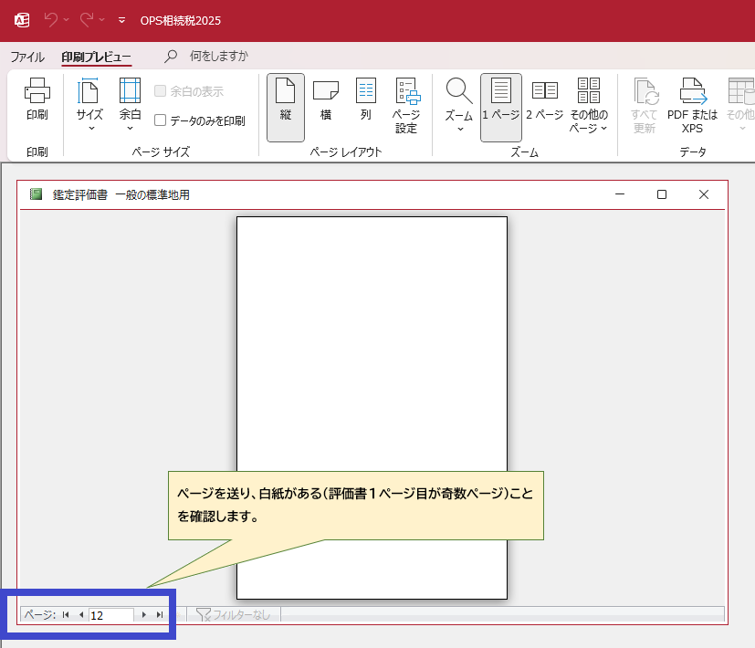
Task: Open the Size (サイズ) dropdown
Action: (x=89, y=105)
